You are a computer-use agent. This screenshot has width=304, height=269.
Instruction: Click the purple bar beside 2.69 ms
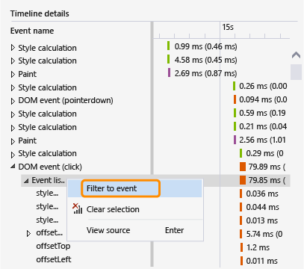169,72
